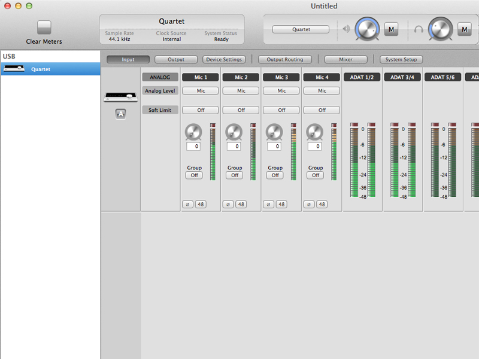Enable 48V phantom power on Mic 4
Image resolution: width=479 pixels, height=359 pixels.
(322, 204)
